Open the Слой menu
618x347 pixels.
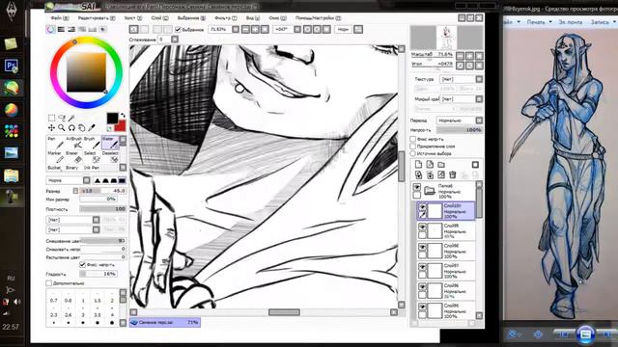tap(159, 18)
